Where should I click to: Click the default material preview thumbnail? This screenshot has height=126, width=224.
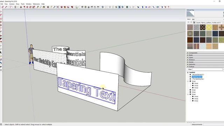click(x=190, y=14)
